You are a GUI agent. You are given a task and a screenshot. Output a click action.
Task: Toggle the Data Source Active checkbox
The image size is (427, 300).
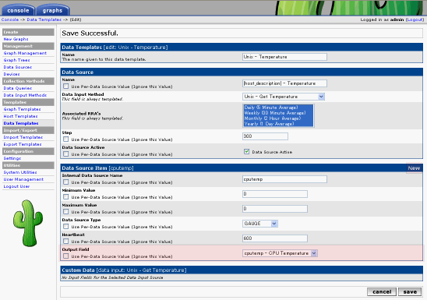pos(246,152)
